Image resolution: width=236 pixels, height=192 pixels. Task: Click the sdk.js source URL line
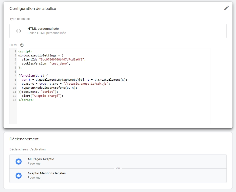pos(66,84)
